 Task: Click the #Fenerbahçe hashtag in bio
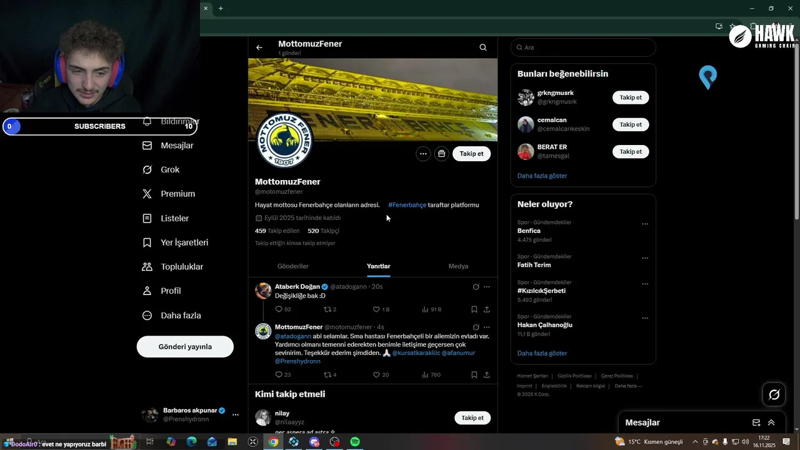(407, 205)
